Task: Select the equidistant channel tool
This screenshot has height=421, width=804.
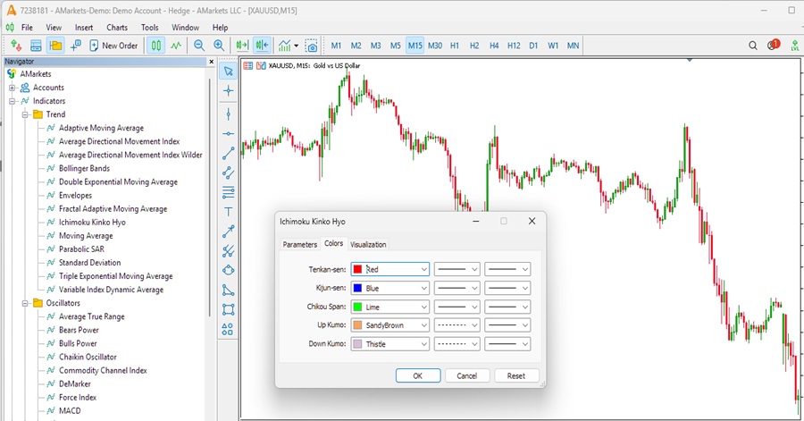Action: click(x=228, y=173)
